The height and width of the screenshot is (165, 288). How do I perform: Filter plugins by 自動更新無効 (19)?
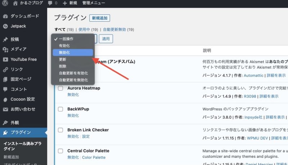click(118, 29)
